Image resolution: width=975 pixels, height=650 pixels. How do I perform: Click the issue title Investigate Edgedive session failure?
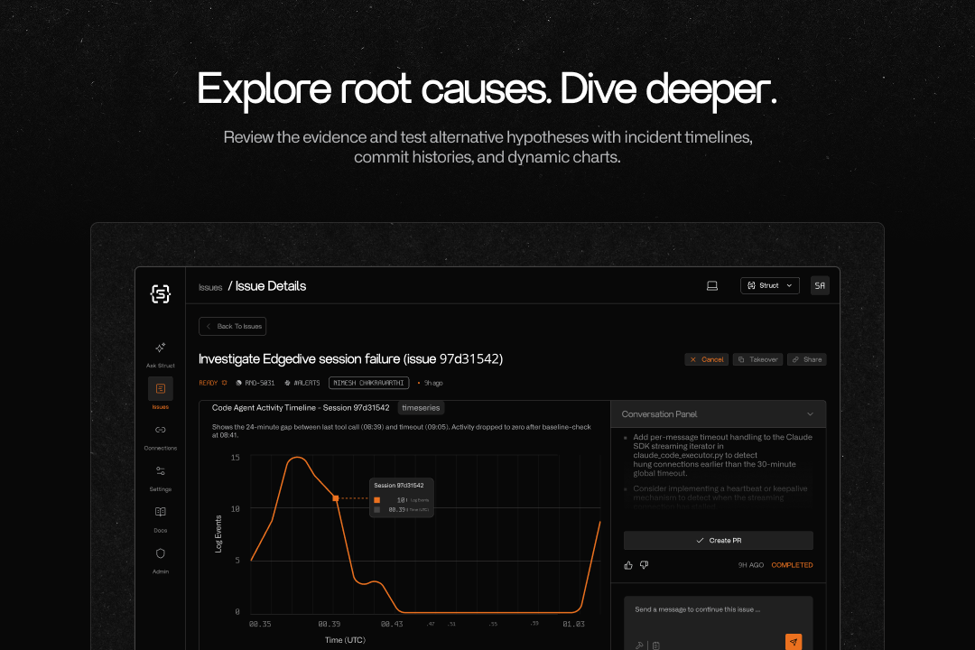[350, 359]
